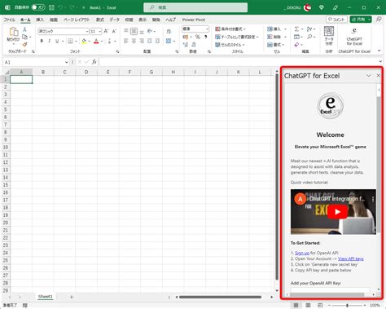Click the Comments button
Screen dimensions: 386x309
[336, 20]
